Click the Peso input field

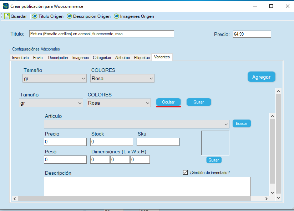[65, 159]
